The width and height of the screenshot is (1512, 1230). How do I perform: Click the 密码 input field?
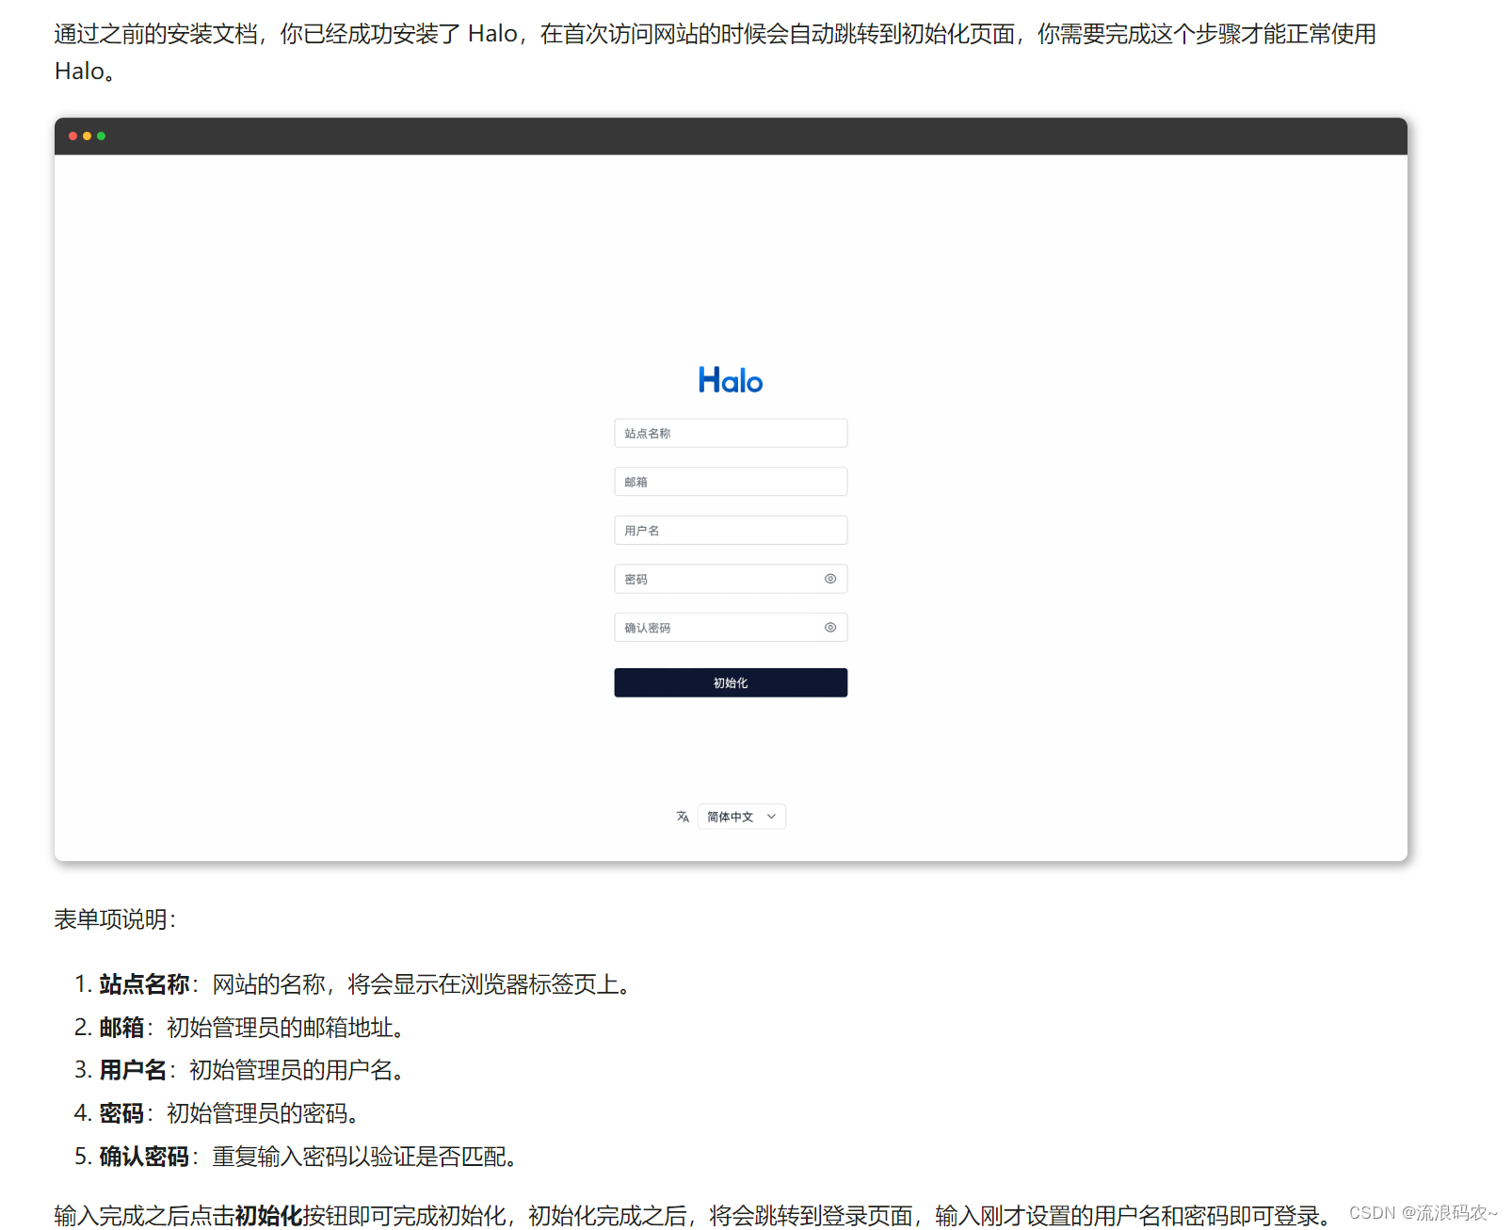[731, 579]
